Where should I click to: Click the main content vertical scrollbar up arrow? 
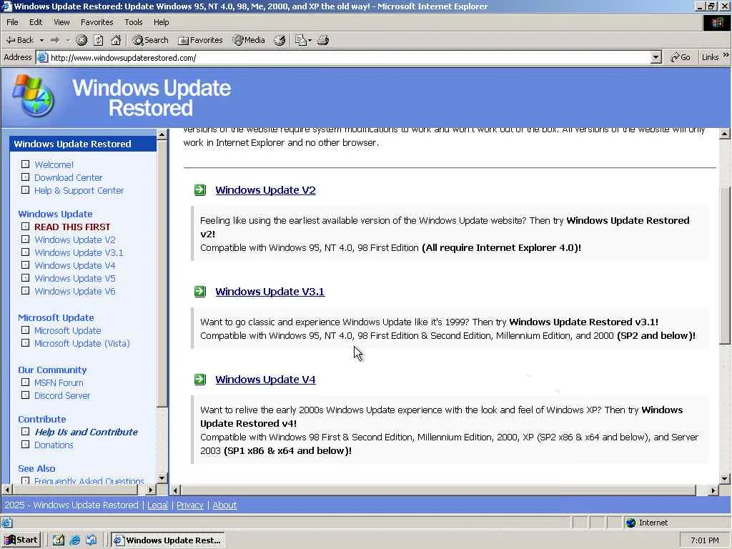click(725, 134)
